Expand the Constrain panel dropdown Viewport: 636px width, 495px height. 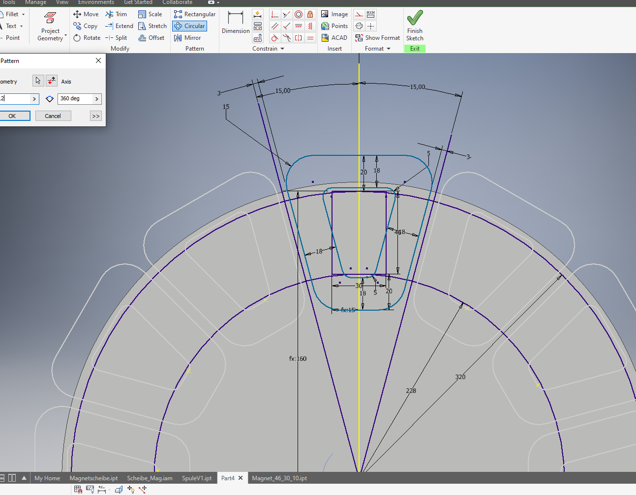click(282, 49)
